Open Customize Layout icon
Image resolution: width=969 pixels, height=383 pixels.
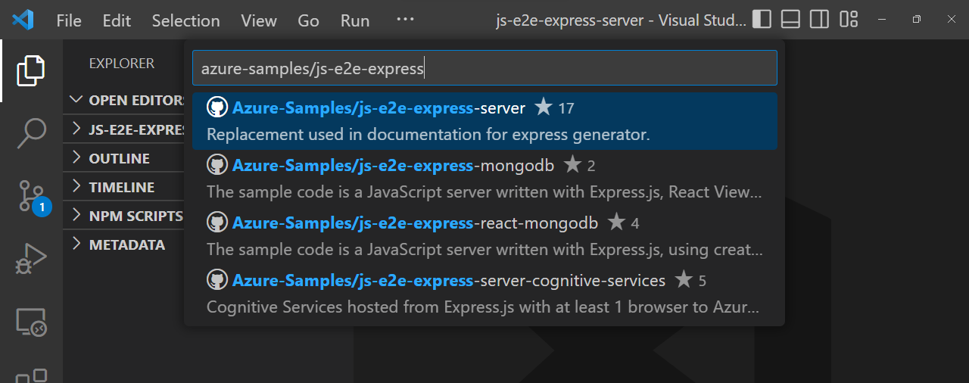coord(849,20)
